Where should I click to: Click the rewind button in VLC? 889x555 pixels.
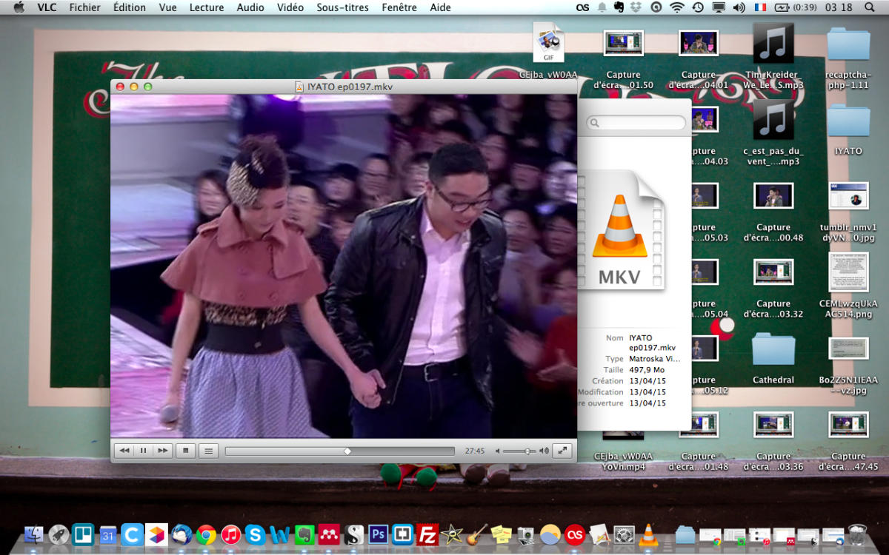pyautogui.click(x=124, y=450)
